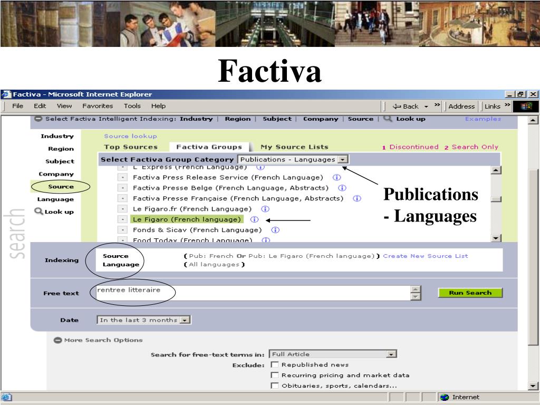Click the More Search Options minus icon
Screen dimensions: 540x405
pos(57,340)
